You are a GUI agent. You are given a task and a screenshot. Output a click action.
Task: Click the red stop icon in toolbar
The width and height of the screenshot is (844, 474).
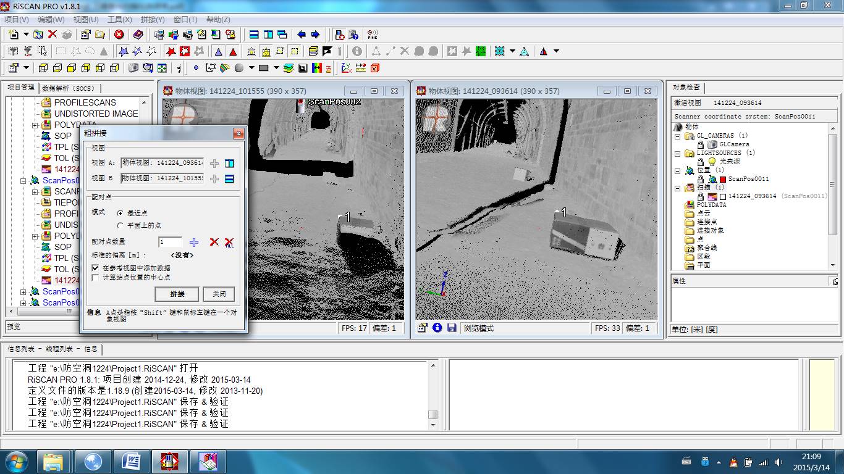pyautogui.click(x=119, y=35)
